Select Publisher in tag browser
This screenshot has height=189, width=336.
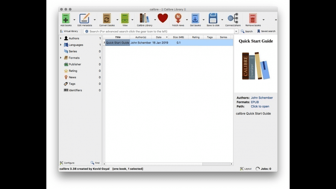pyautogui.click(x=75, y=64)
